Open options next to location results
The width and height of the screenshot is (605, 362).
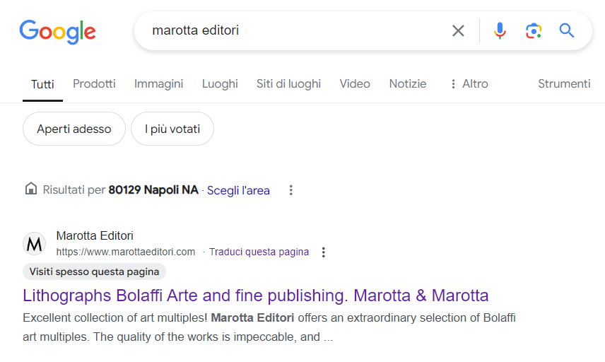[290, 190]
